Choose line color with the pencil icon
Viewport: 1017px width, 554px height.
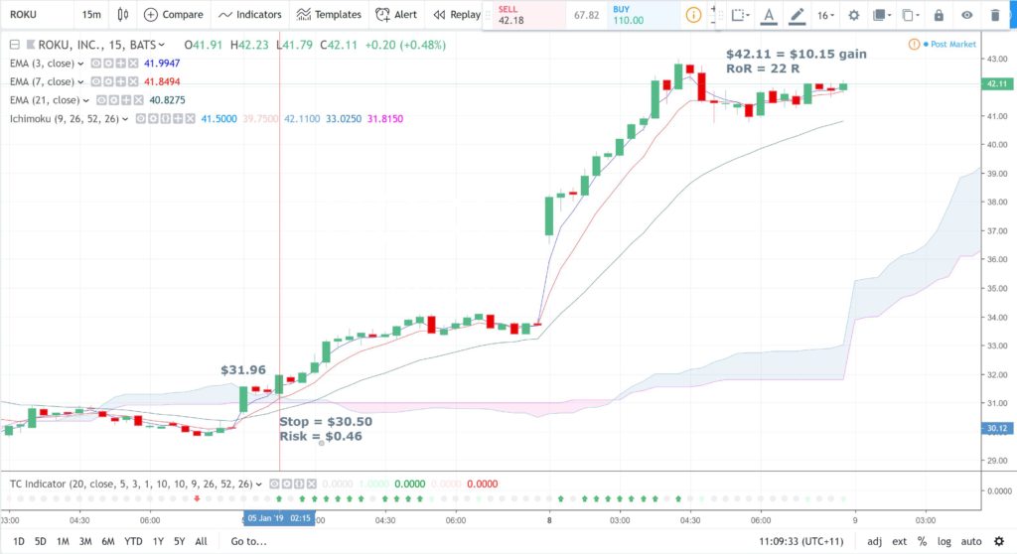[x=798, y=15]
